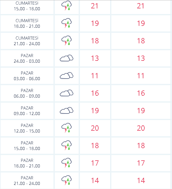This screenshot has height=189, width=172.
Task: Select the Pazar 12.00 - 15.00 time label
Action: pos(27,128)
